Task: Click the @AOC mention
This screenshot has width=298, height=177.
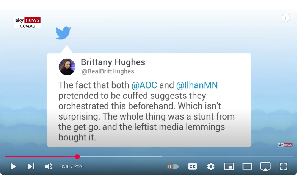Action: (144, 85)
